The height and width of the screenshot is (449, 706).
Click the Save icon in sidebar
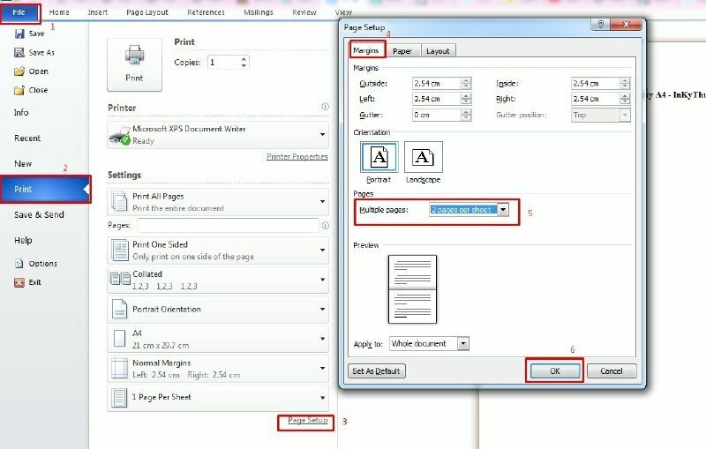pos(19,34)
